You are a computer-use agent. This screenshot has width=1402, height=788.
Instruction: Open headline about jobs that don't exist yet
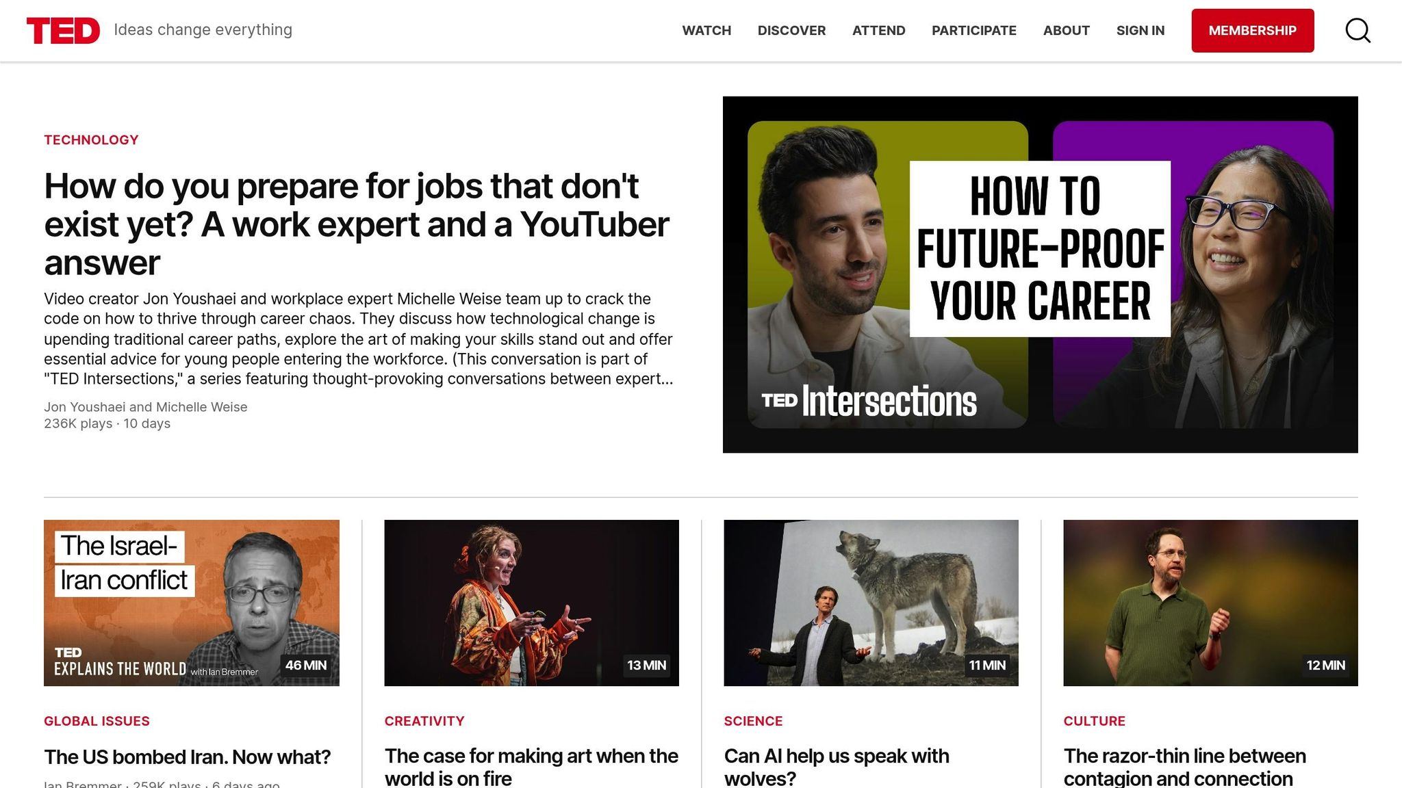coord(356,224)
